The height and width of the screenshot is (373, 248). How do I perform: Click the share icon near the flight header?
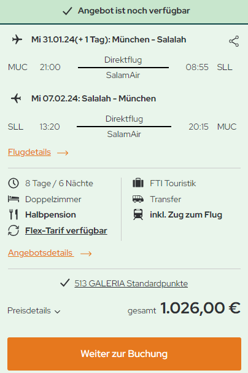click(x=234, y=41)
